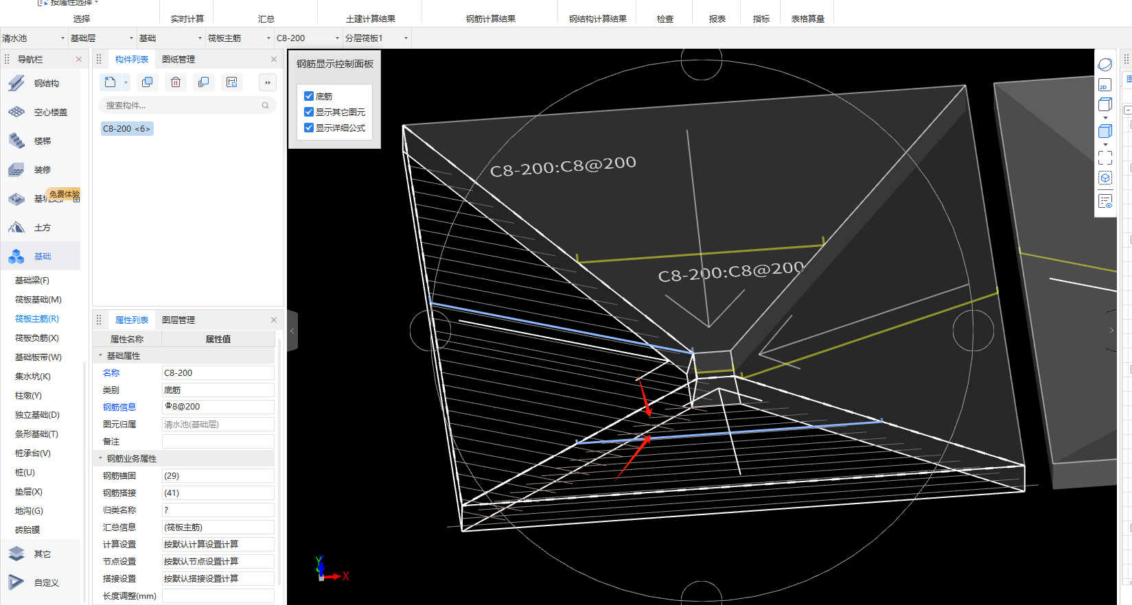The height and width of the screenshot is (605, 1132).
Task: Edit the 钢筋信息 value field
Action: (218, 407)
